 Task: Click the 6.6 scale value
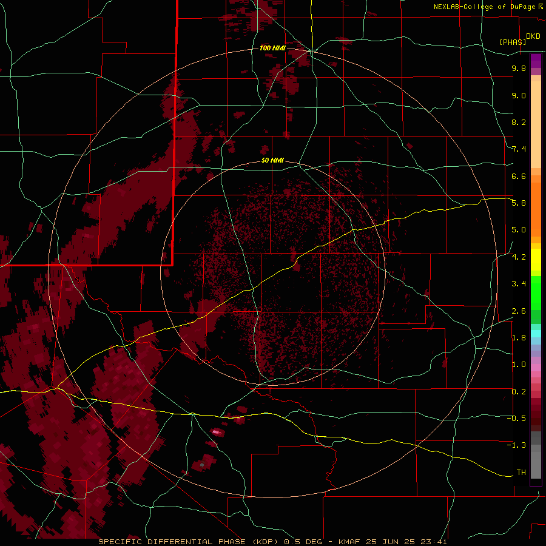519,176
